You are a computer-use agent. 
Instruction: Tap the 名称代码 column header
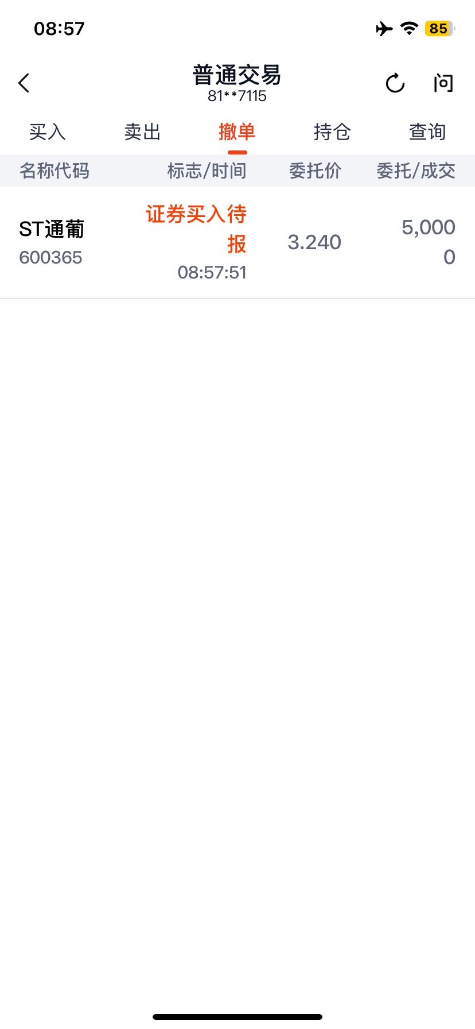54,171
